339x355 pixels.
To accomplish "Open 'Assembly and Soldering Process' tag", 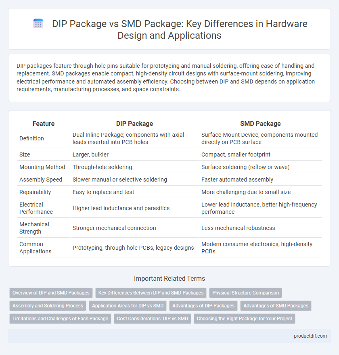I will click(48, 306).
